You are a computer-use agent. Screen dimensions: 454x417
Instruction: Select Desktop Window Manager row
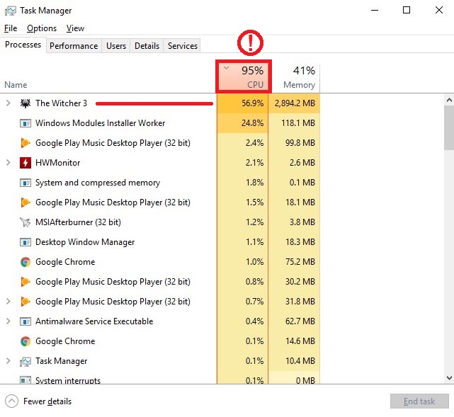pos(160,242)
